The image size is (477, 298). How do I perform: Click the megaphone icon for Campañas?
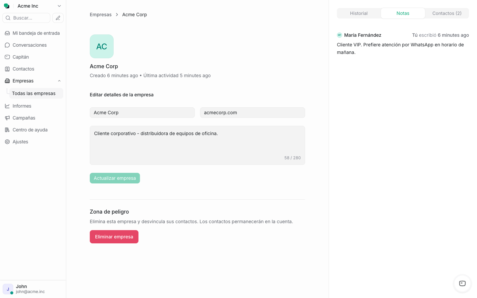pos(7,118)
